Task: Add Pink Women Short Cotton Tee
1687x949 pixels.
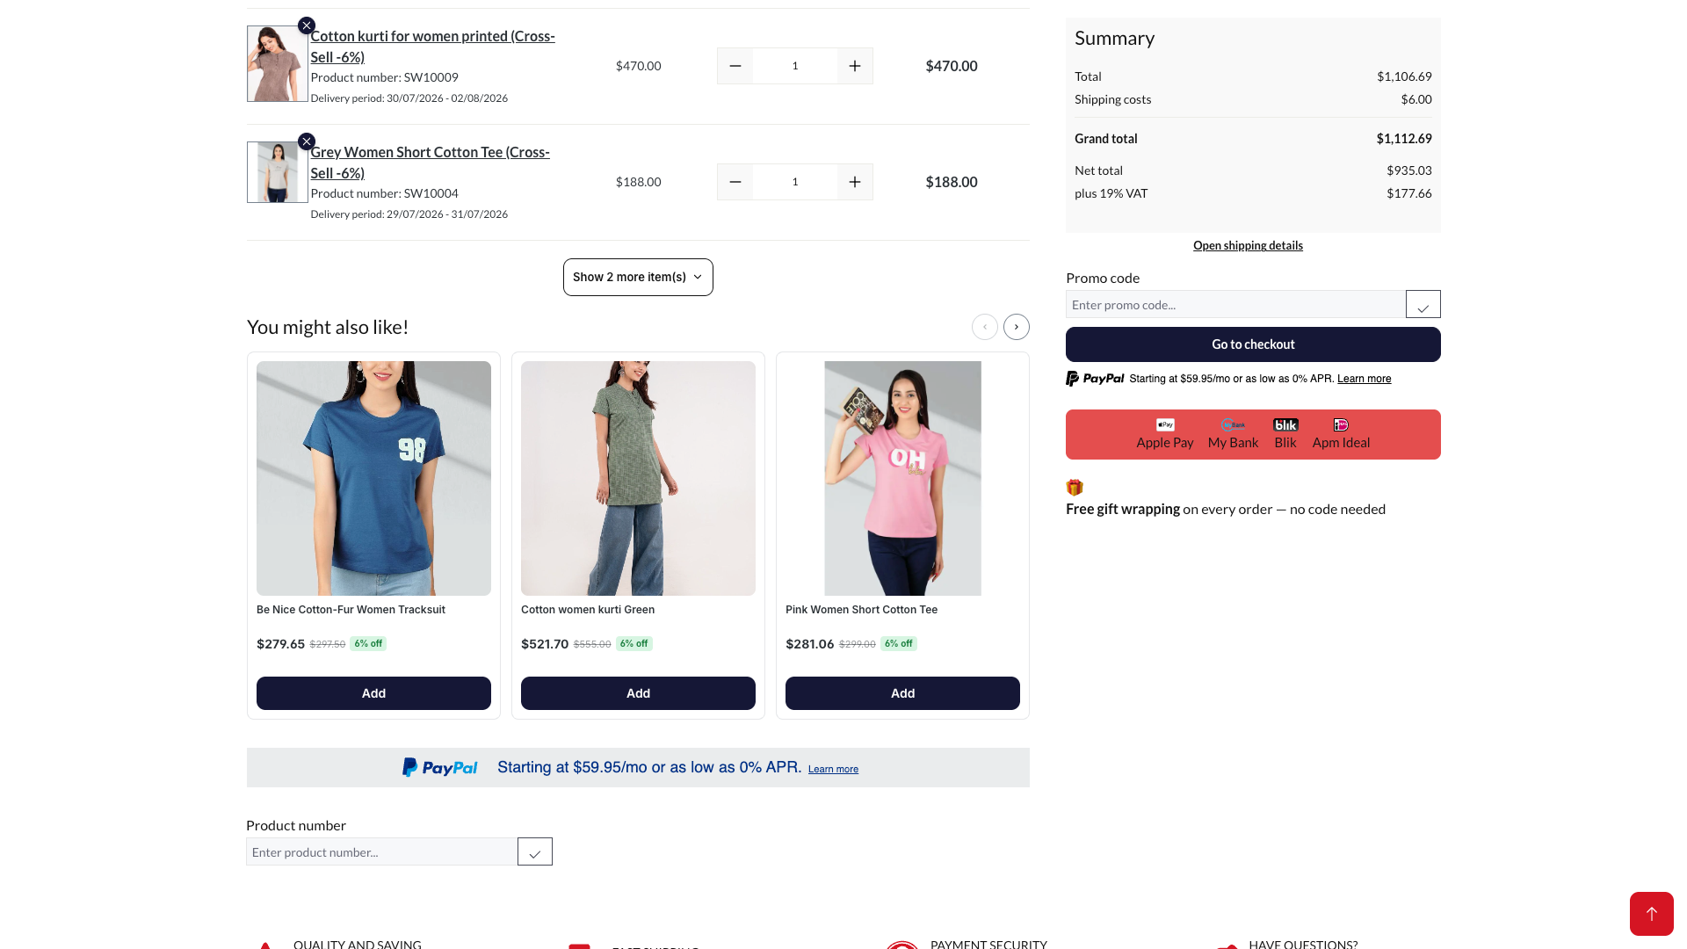Action: tap(902, 693)
